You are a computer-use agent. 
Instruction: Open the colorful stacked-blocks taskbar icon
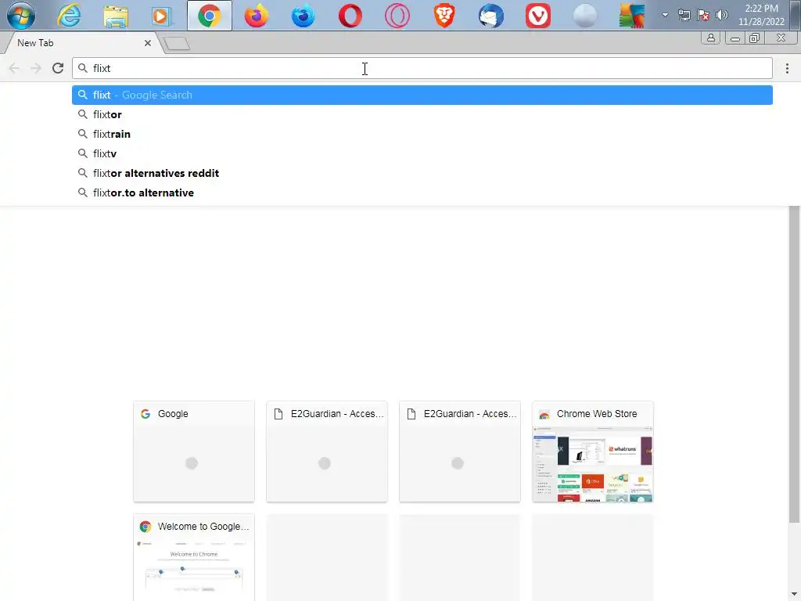631,16
